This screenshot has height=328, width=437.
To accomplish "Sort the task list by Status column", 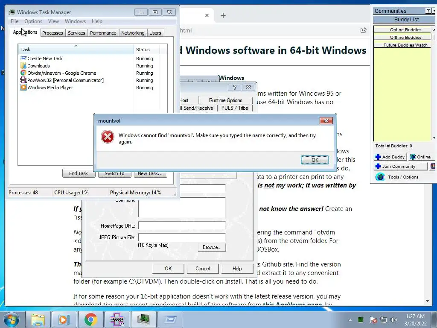I will pyautogui.click(x=147, y=50).
